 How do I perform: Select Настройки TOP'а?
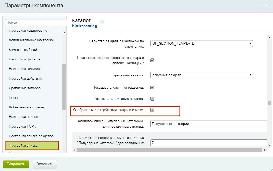[x=22, y=126]
